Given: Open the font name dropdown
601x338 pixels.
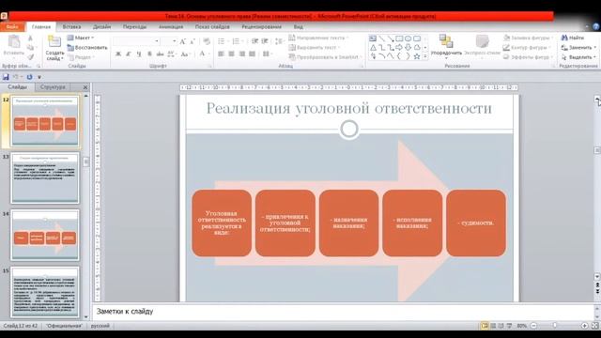Looking at the screenshot, I should tap(157, 41).
